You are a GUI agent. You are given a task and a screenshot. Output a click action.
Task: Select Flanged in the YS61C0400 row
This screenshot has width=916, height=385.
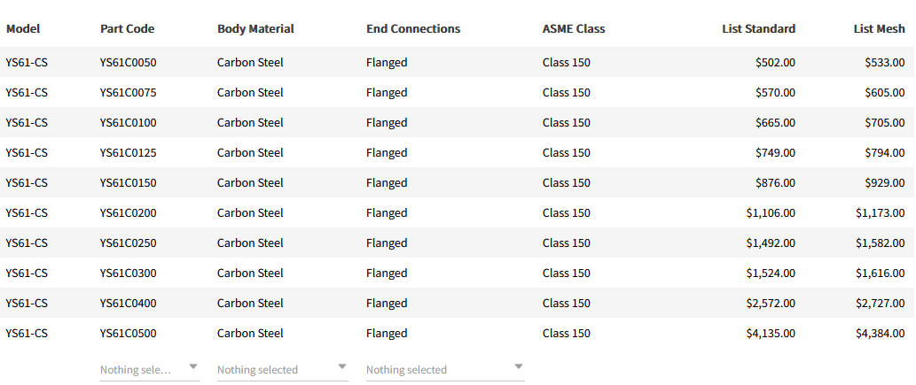point(387,304)
